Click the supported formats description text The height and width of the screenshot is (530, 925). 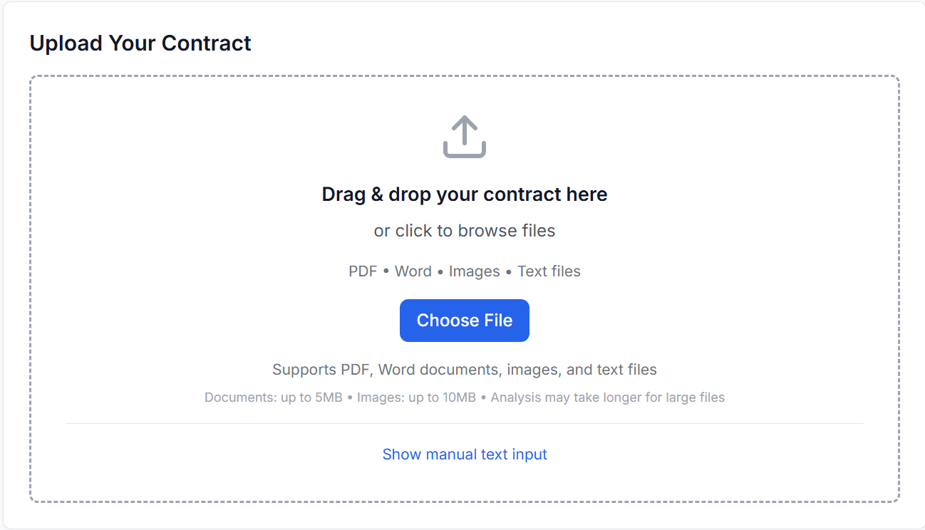point(464,369)
